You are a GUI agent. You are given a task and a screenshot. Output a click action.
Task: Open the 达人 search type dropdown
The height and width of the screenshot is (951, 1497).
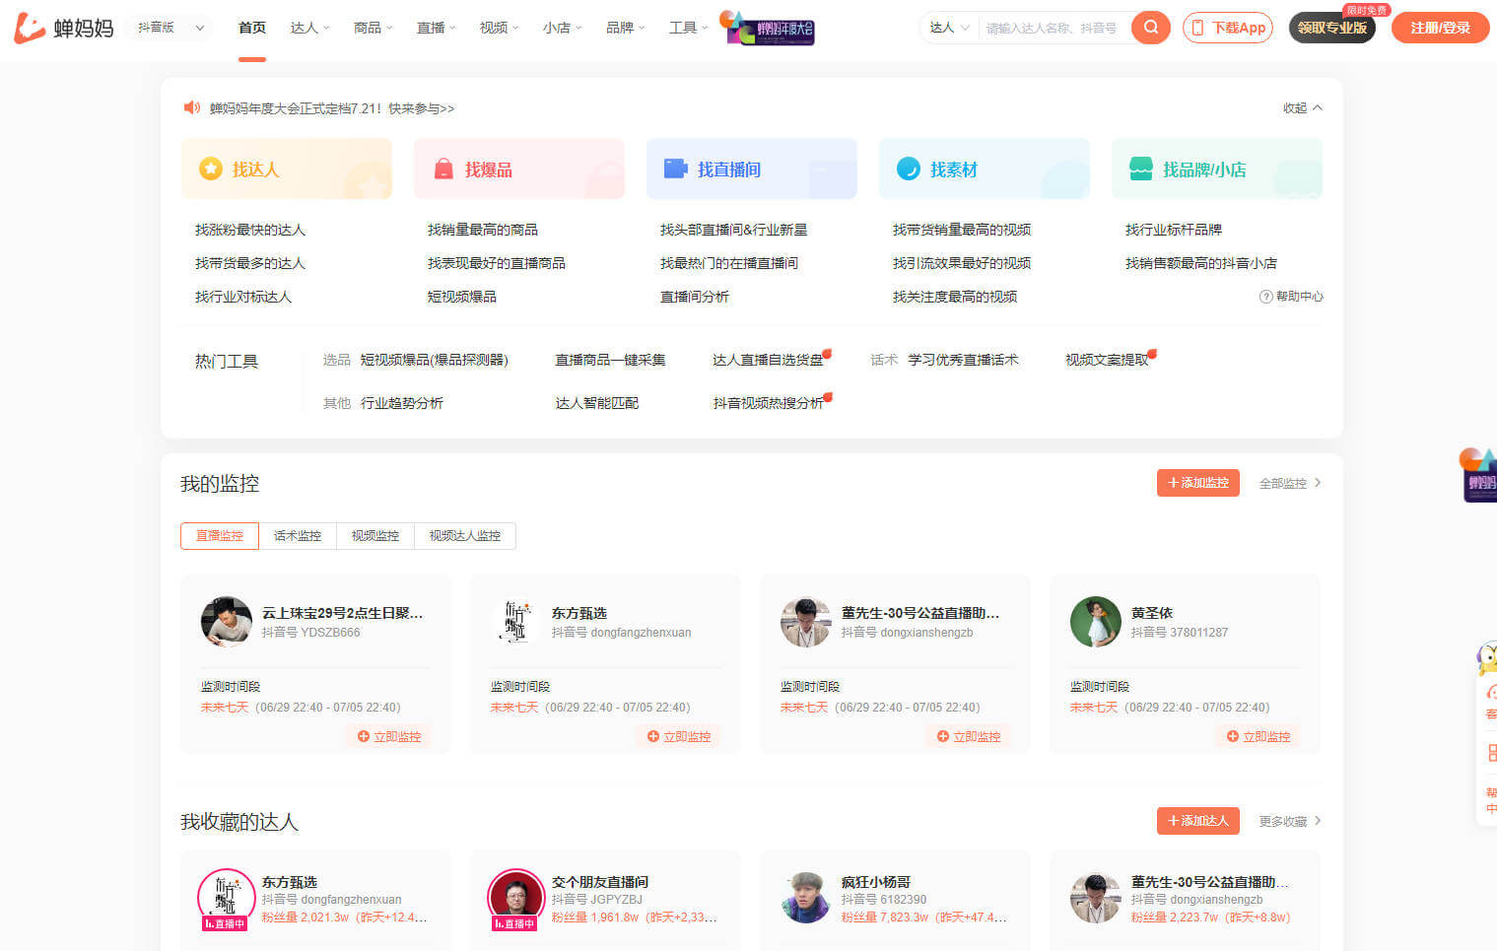pyautogui.click(x=949, y=28)
